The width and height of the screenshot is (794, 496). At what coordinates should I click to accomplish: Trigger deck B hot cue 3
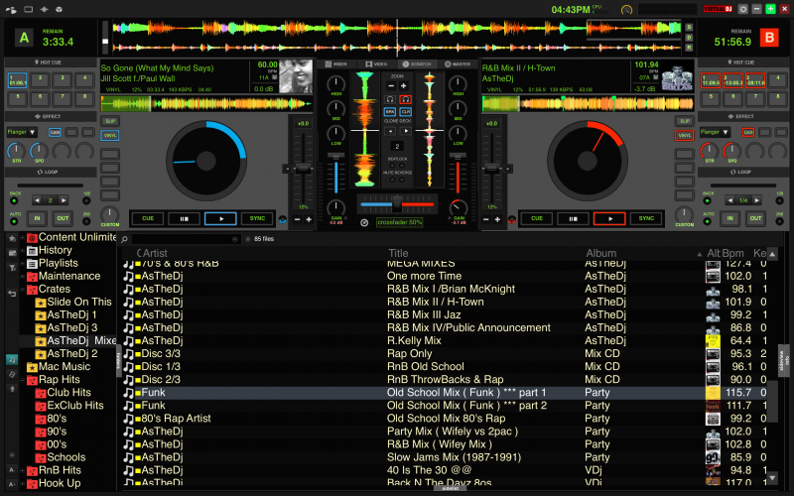coord(754,80)
